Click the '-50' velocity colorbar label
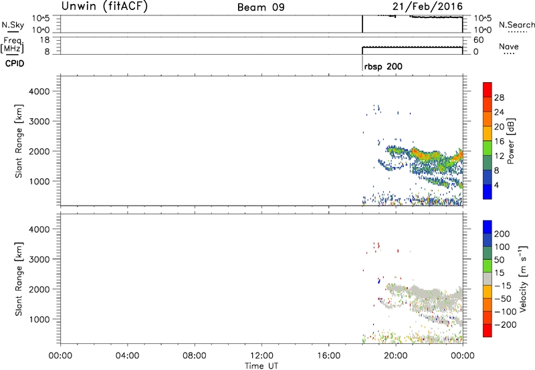Image resolution: width=535 pixels, height=370 pixels. [503, 299]
